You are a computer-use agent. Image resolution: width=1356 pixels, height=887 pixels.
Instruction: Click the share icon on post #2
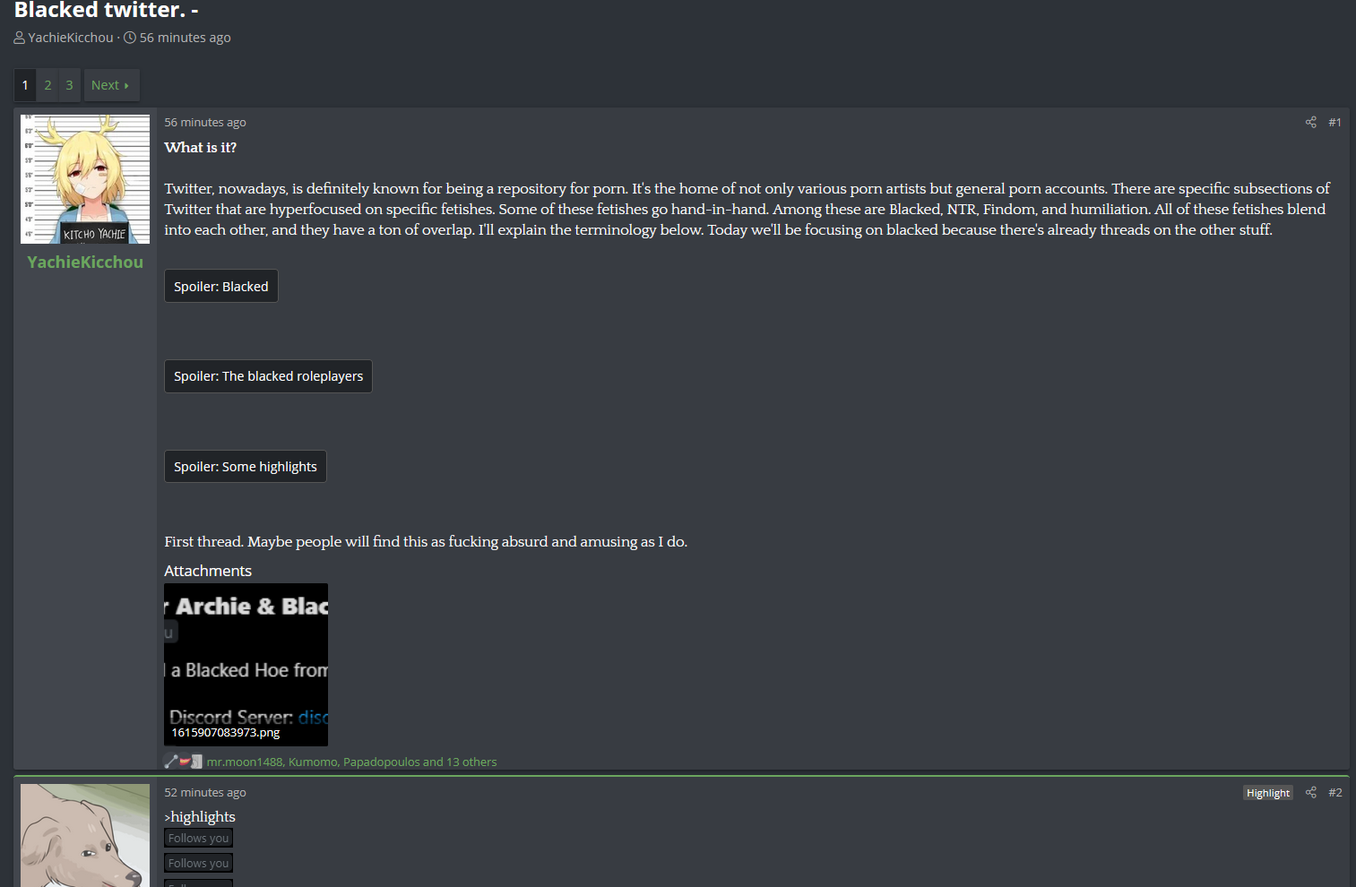point(1310,793)
